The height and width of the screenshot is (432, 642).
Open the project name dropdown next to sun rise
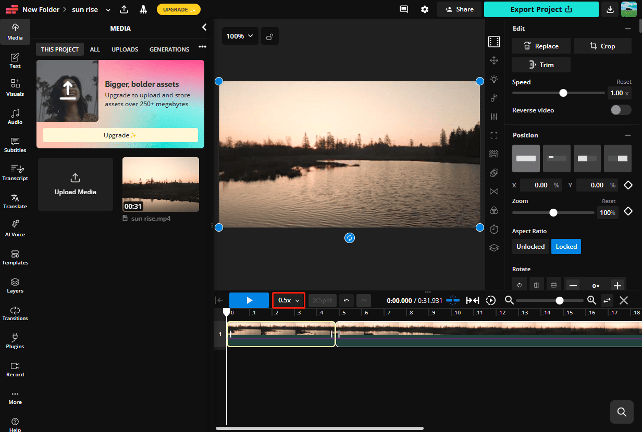pos(108,9)
